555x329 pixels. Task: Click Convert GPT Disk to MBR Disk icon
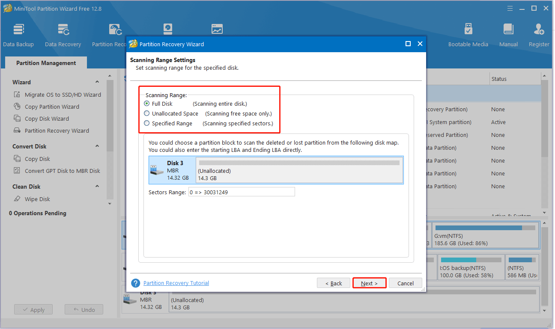pyautogui.click(x=17, y=171)
